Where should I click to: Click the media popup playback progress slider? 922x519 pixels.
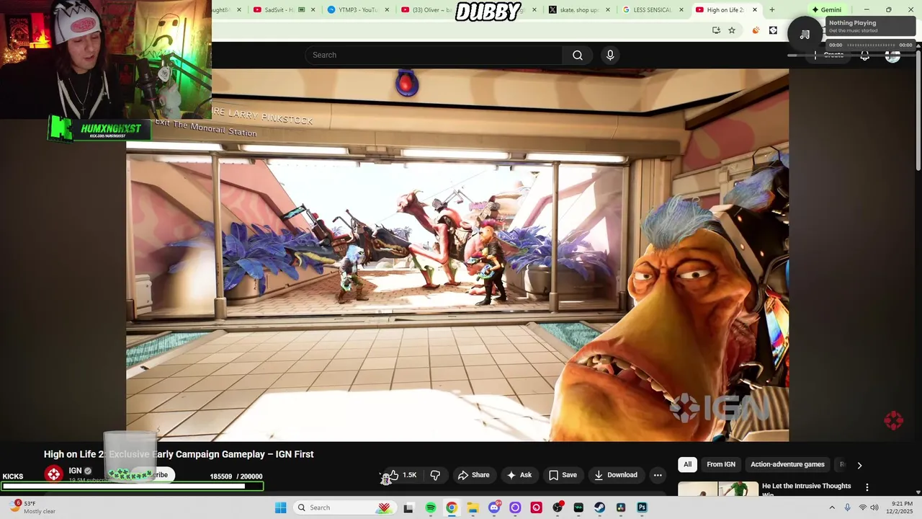pyautogui.click(x=869, y=45)
